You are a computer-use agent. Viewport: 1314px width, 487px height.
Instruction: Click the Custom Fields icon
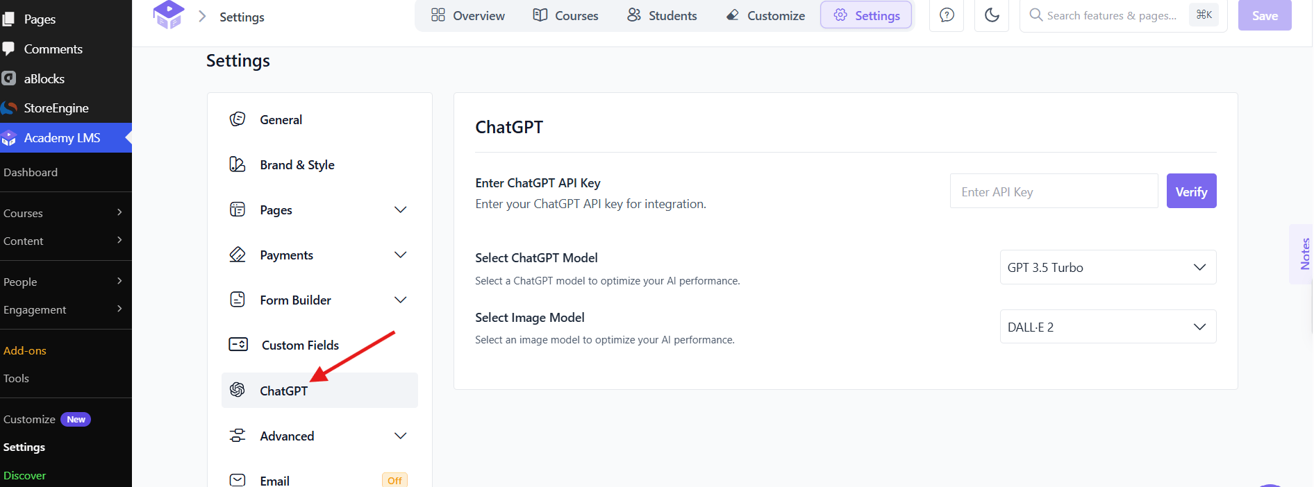(238, 345)
